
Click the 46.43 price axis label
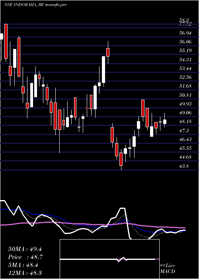(185, 139)
